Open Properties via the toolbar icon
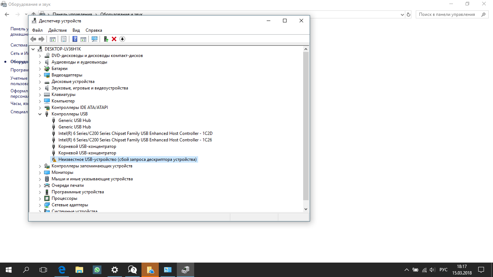Screen dimensions: 493x277 [x=64, y=39]
